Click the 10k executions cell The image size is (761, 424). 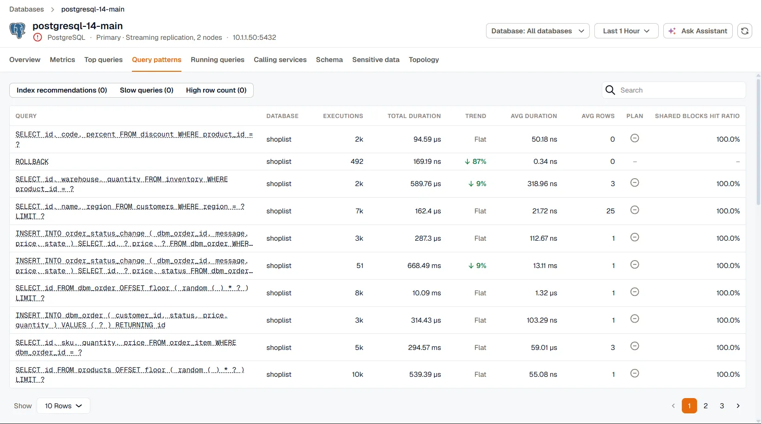pos(357,374)
